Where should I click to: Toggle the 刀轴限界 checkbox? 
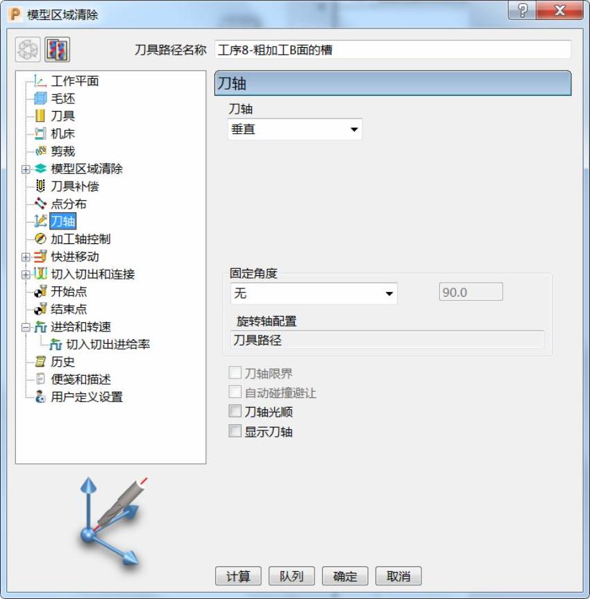[235, 372]
